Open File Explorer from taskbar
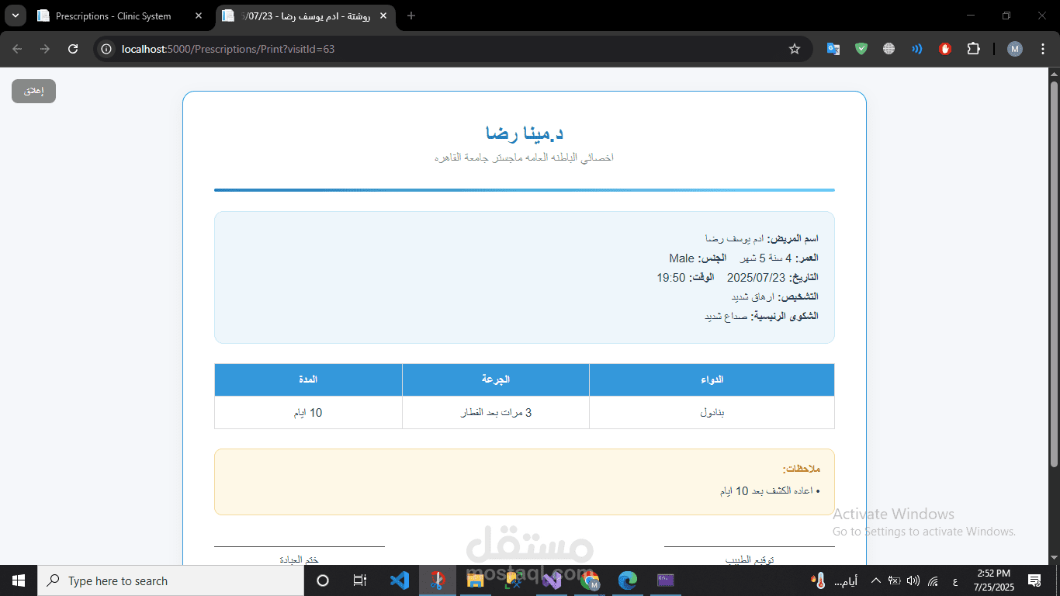Screen dimensions: 1060x596 pyautogui.click(x=475, y=580)
